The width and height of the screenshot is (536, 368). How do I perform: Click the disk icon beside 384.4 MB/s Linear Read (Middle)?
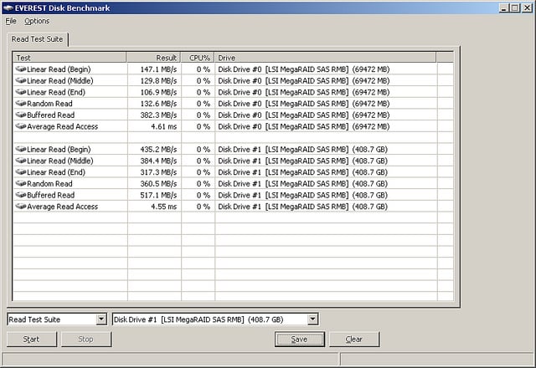click(x=20, y=161)
